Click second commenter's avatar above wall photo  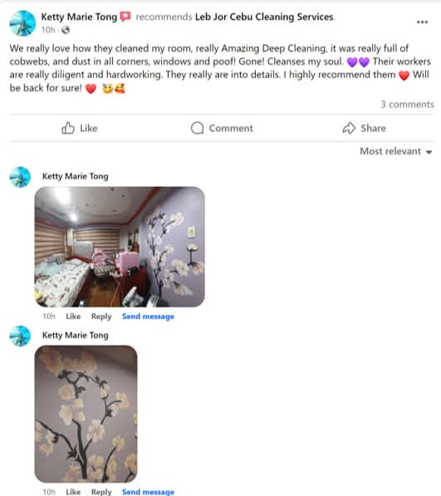point(20,336)
